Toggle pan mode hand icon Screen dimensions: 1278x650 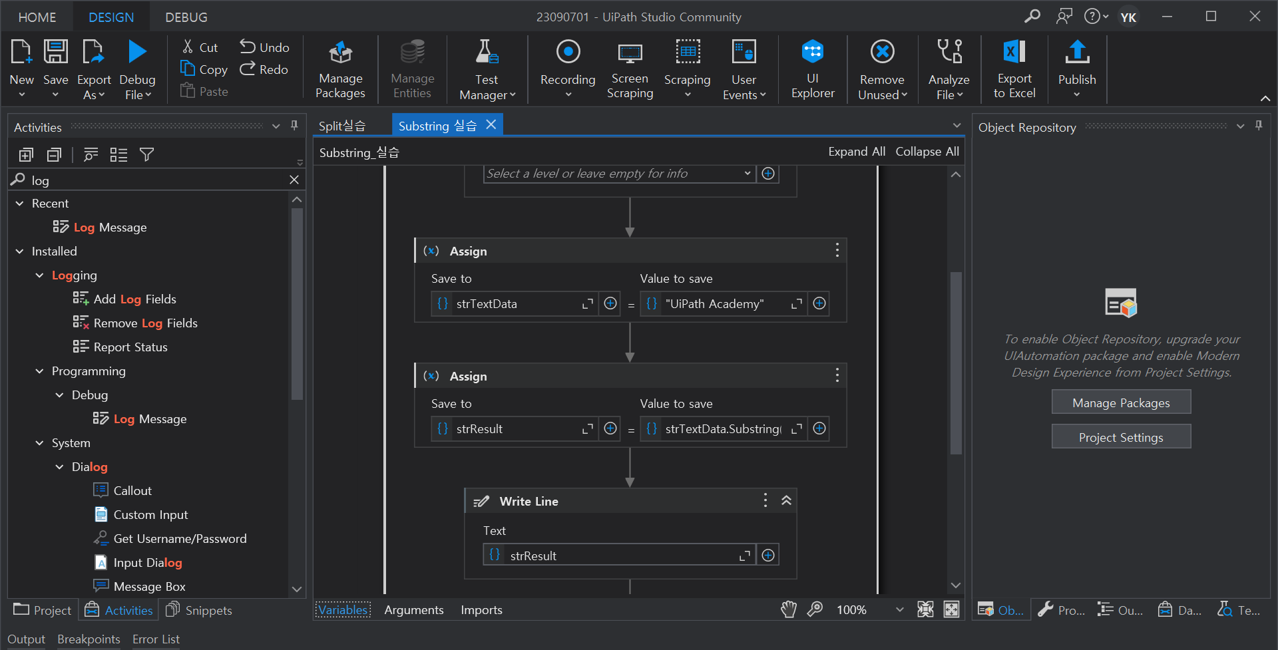coord(789,609)
